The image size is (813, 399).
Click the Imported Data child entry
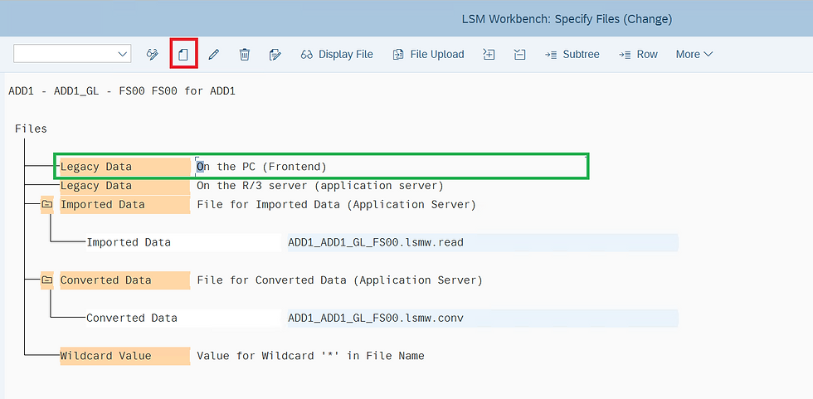pos(183,242)
